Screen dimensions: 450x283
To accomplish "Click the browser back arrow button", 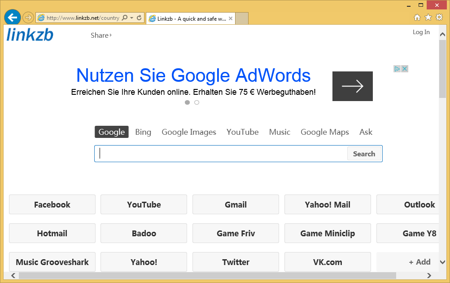I will (x=13, y=18).
